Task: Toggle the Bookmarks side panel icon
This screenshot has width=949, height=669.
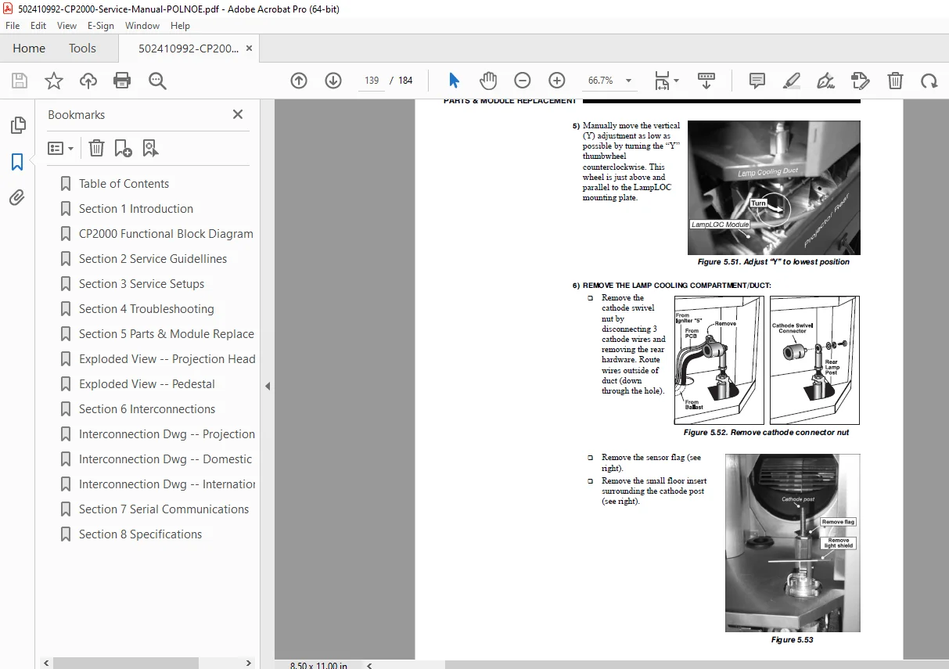Action: (17, 162)
